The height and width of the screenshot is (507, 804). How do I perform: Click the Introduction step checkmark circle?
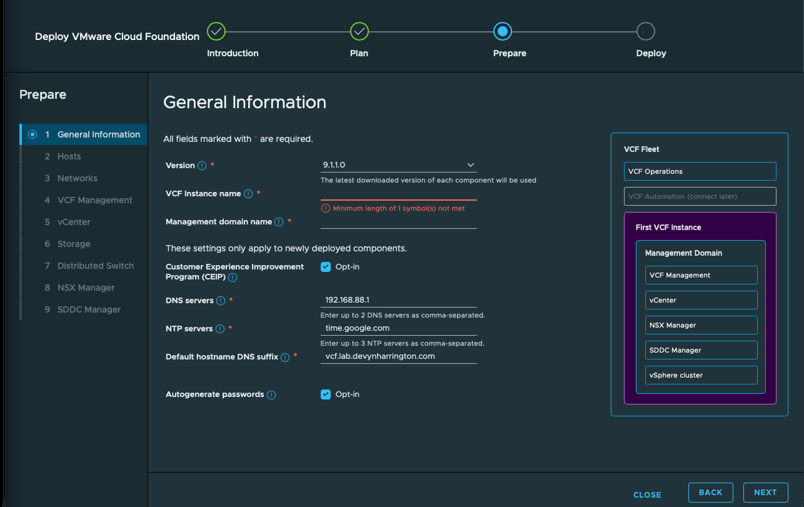(x=216, y=31)
